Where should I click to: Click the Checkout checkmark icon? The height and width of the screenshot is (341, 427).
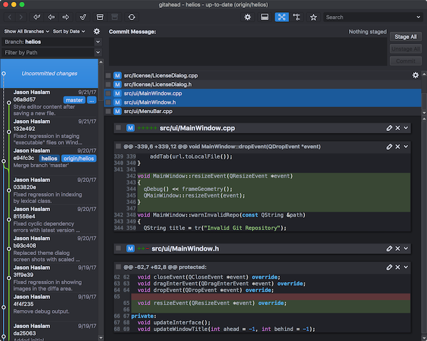tap(83, 17)
